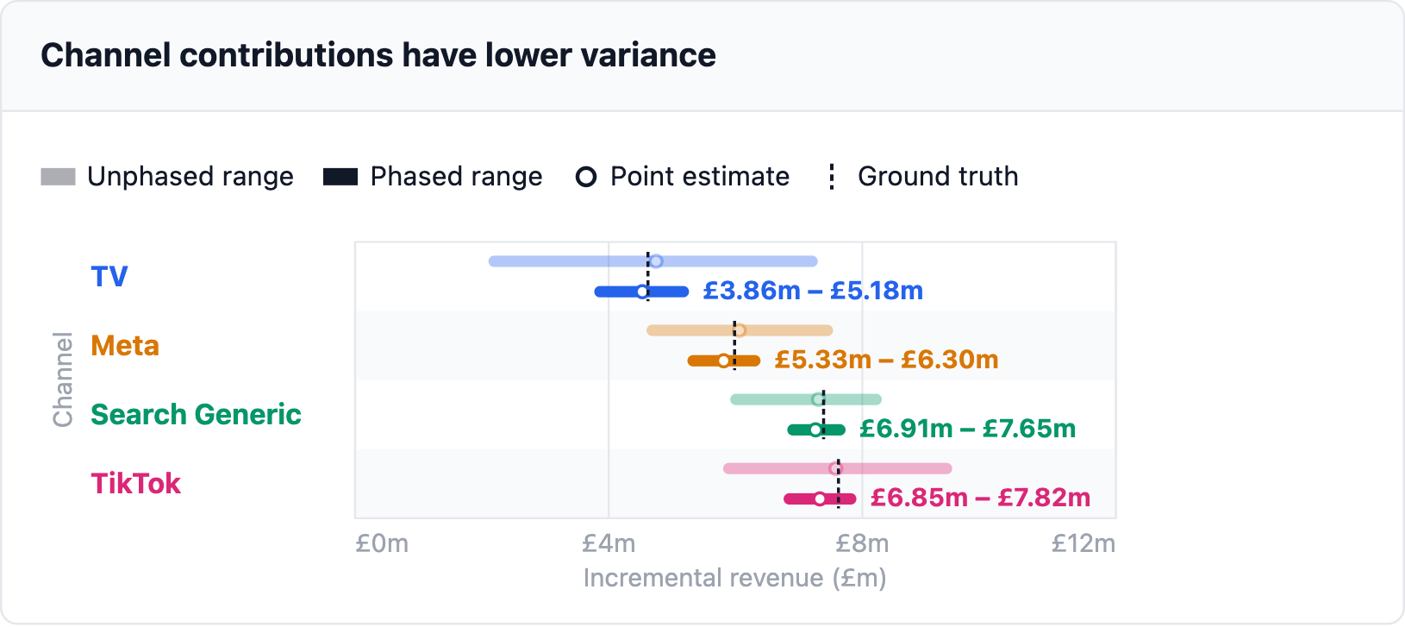The width and height of the screenshot is (1405, 627).
Task: Select the TV channel label
Action: [x=109, y=277]
